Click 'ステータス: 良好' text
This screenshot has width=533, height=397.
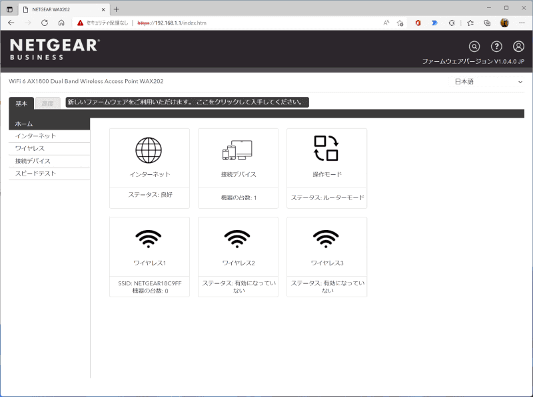pos(150,195)
